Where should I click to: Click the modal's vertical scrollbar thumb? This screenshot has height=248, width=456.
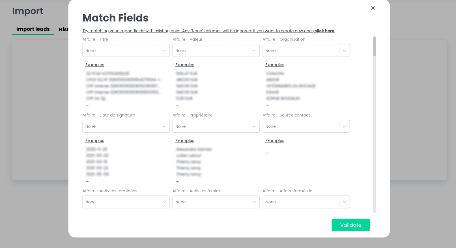point(374,46)
